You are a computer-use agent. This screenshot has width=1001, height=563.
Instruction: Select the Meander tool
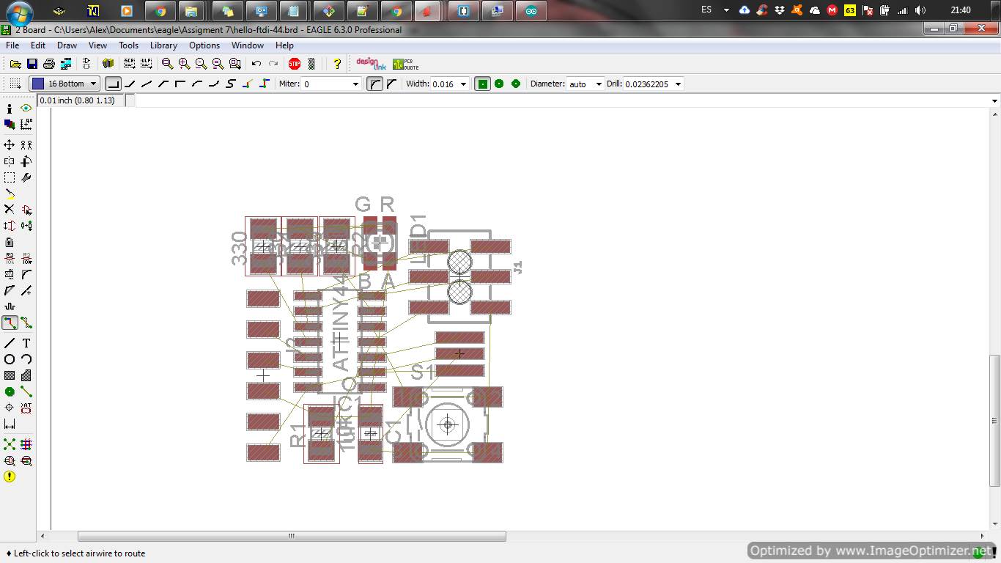tap(10, 306)
